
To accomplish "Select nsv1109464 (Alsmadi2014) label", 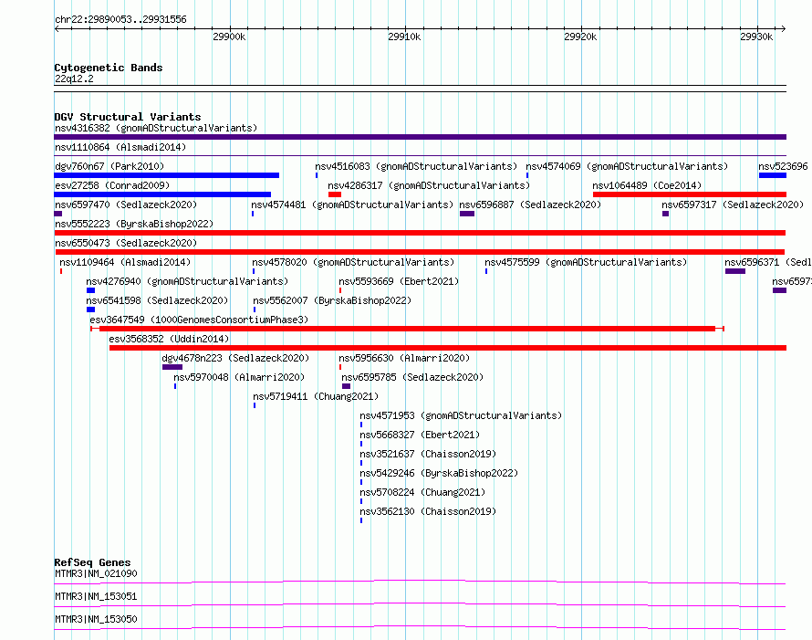I will 125,262.
